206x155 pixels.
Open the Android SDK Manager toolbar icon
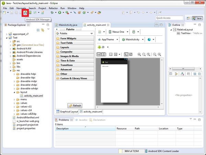[x=25, y=13]
